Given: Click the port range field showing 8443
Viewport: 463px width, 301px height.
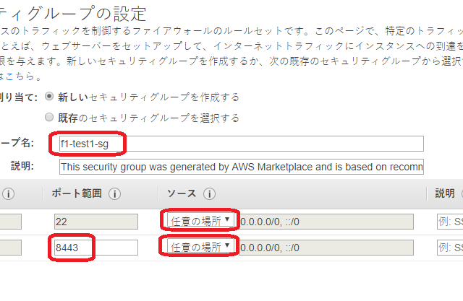Looking at the screenshot, I should [x=95, y=248].
